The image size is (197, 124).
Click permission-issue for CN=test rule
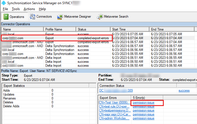143,107
